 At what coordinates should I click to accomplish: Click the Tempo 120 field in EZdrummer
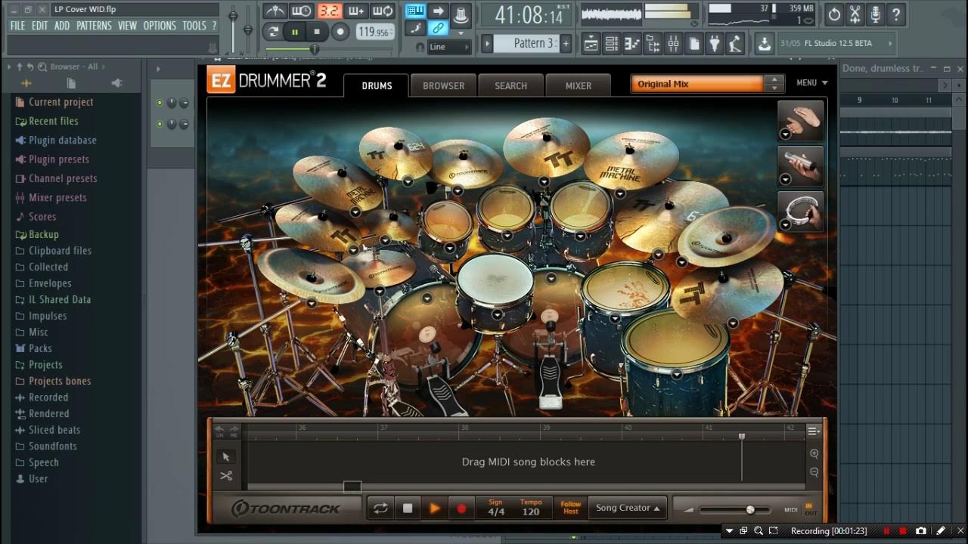tap(531, 508)
